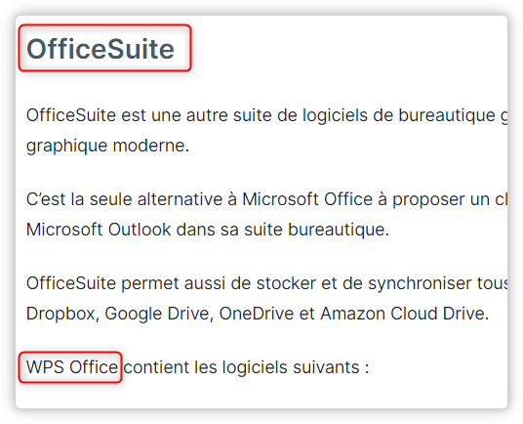The width and height of the screenshot is (523, 424).
Task: Click the word Dropbox
Action: 62,314
